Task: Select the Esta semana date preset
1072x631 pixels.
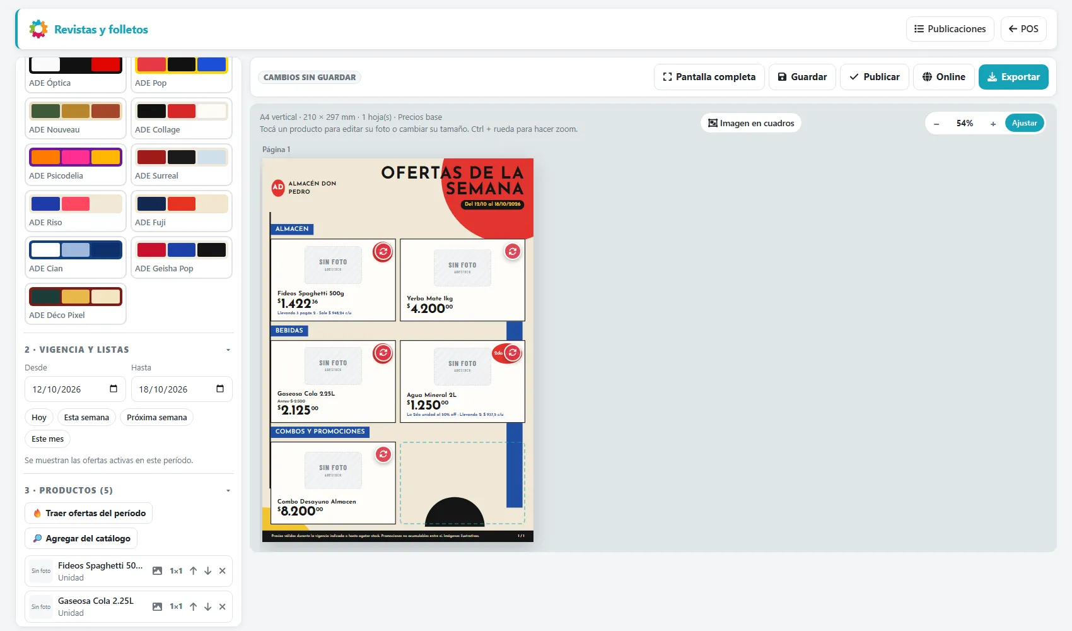Action: tap(86, 418)
